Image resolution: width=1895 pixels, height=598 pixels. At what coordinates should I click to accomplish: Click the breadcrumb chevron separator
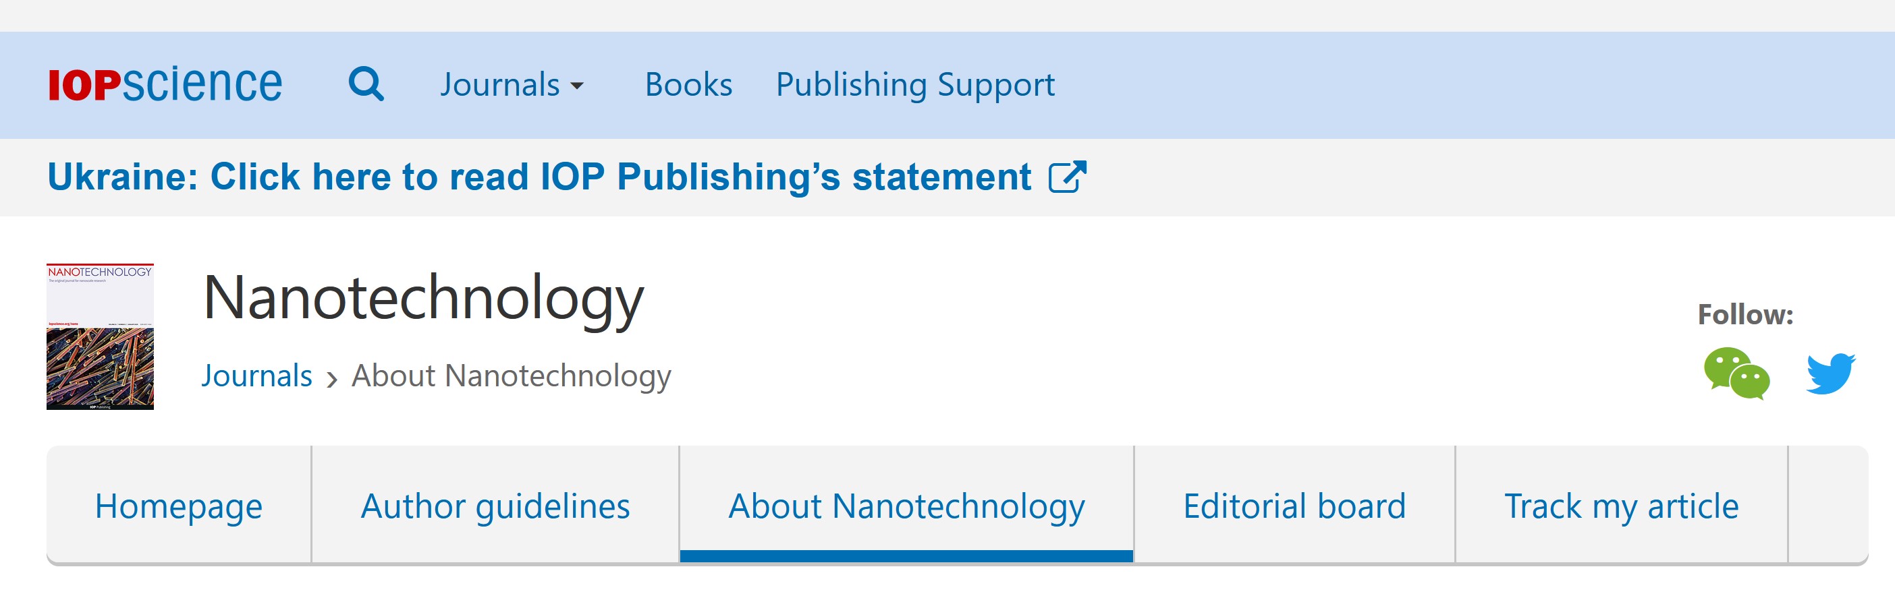click(333, 379)
